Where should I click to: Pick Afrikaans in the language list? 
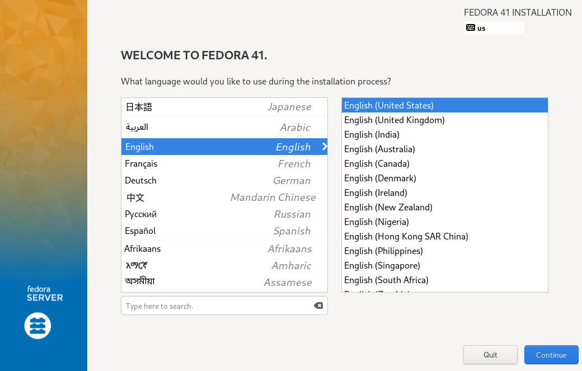pos(224,248)
